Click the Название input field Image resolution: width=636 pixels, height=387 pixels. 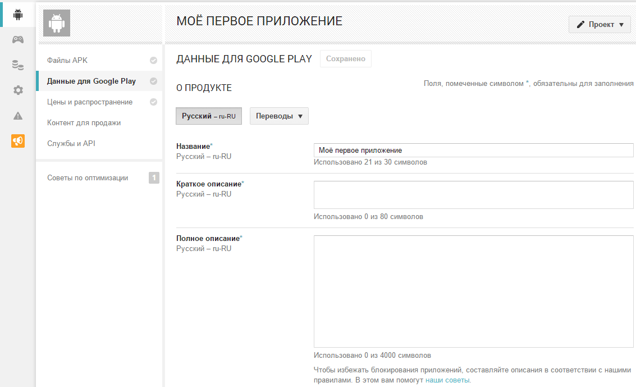point(473,150)
